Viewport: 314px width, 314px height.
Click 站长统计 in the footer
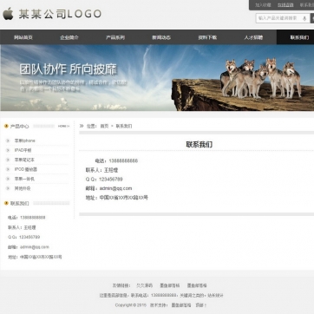[215, 296]
